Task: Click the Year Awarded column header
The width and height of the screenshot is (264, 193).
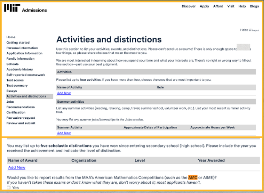Action: (211, 160)
